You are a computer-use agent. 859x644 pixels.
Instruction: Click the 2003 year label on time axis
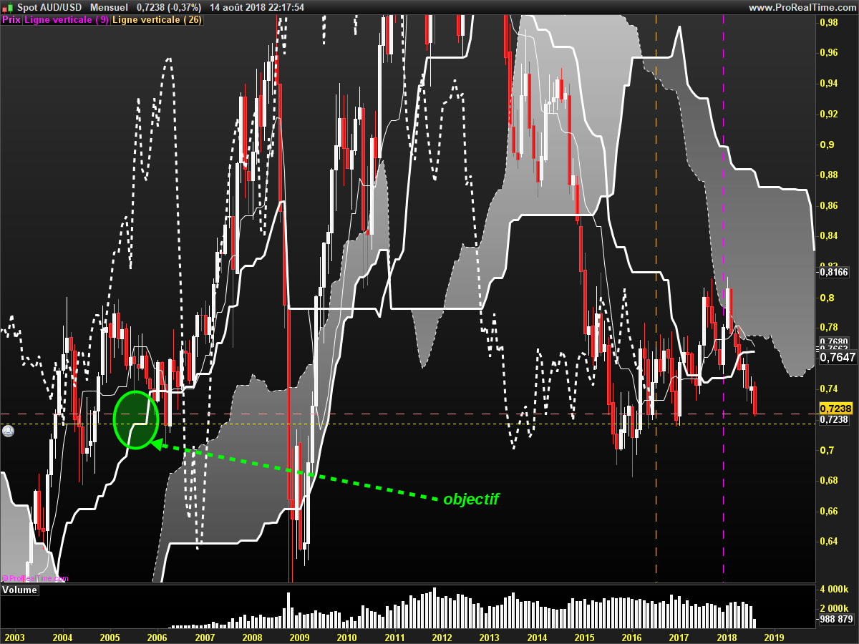coord(14,637)
